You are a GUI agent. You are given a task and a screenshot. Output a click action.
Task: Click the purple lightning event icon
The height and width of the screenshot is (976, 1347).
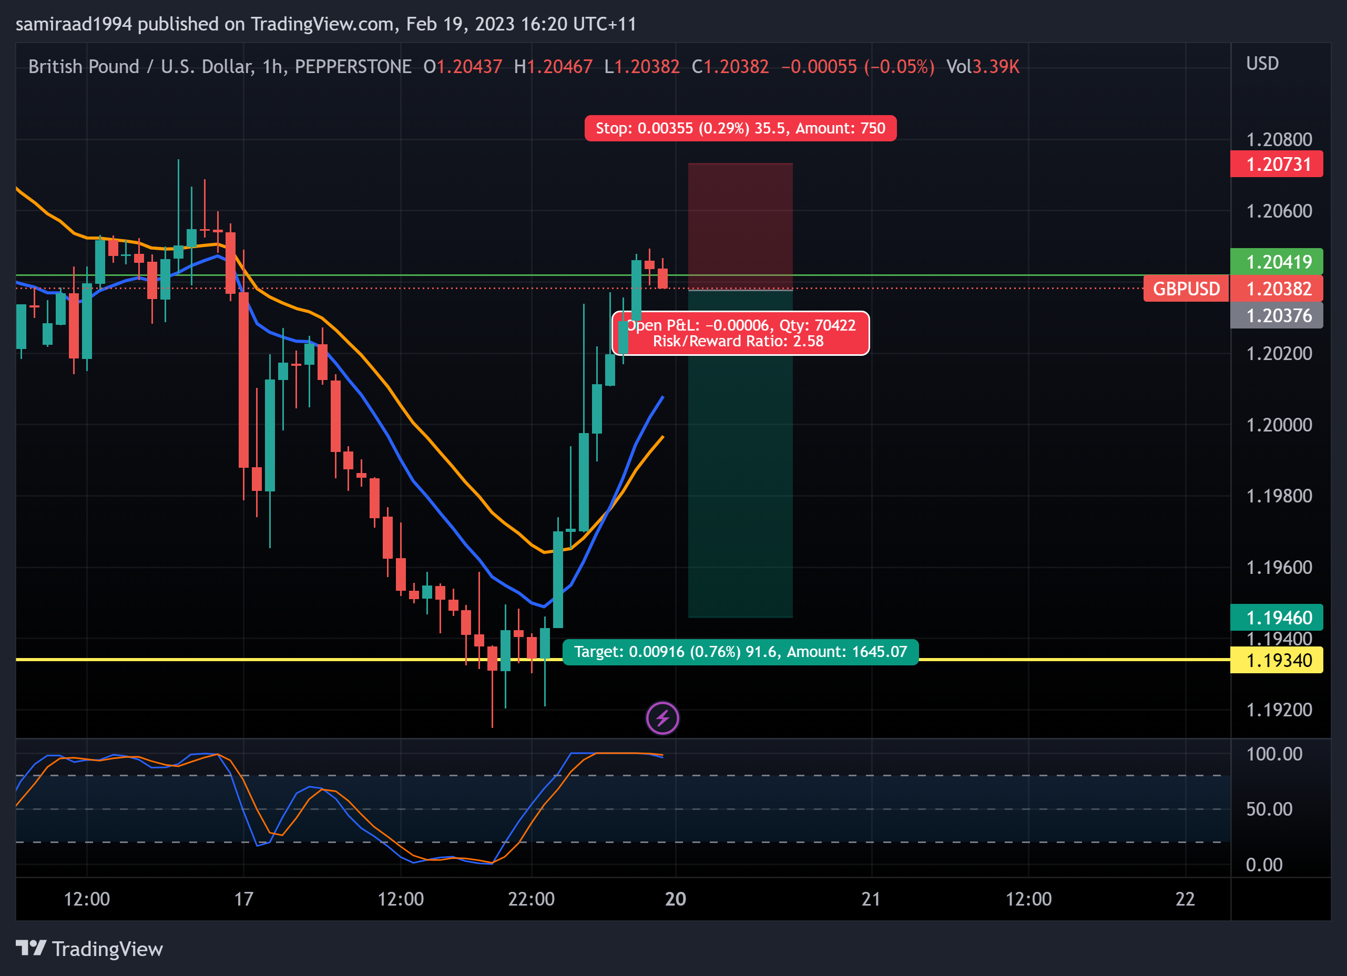pos(662,718)
